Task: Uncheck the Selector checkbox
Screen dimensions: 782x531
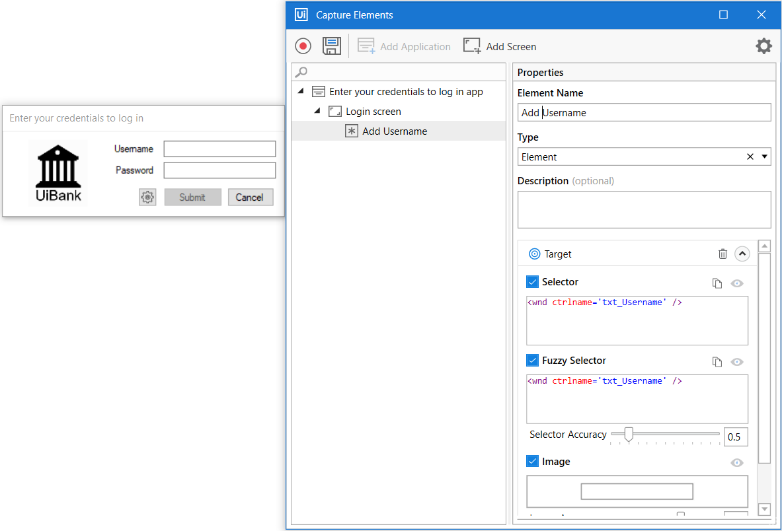Action: [x=533, y=282]
